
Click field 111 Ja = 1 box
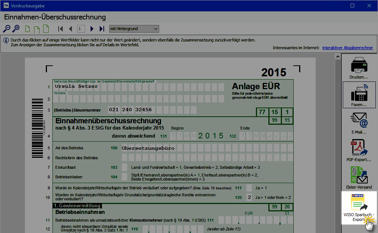coord(249,188)
